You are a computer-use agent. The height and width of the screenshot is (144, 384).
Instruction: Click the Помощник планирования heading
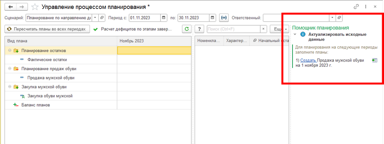321,28
